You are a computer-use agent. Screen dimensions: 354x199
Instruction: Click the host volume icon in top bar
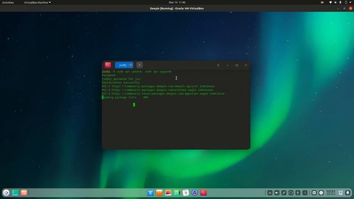(x=336, y=2)
